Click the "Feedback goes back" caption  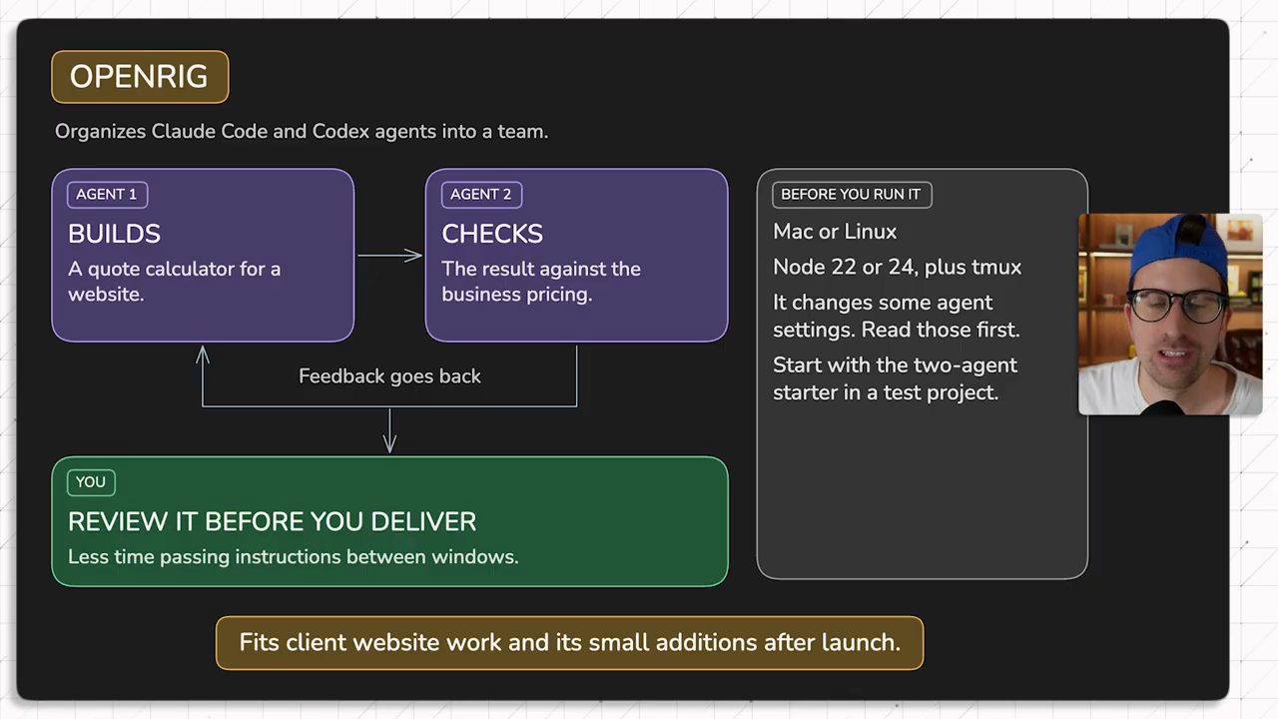[389, 376]
